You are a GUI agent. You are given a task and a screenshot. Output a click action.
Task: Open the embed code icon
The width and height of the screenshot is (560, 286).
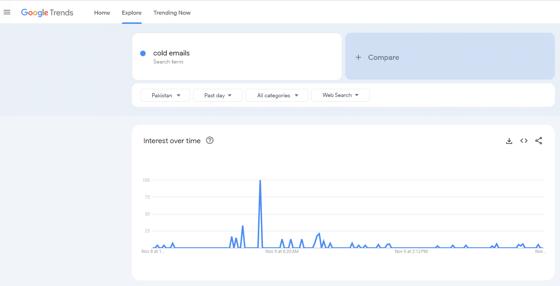524,141
